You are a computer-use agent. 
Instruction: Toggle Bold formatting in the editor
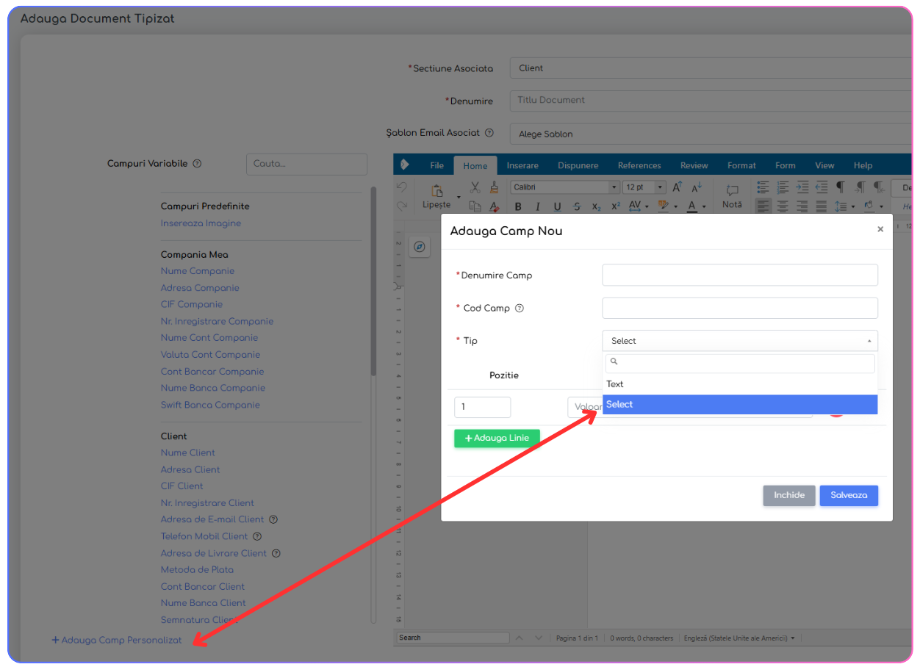(x=518, y=206)
